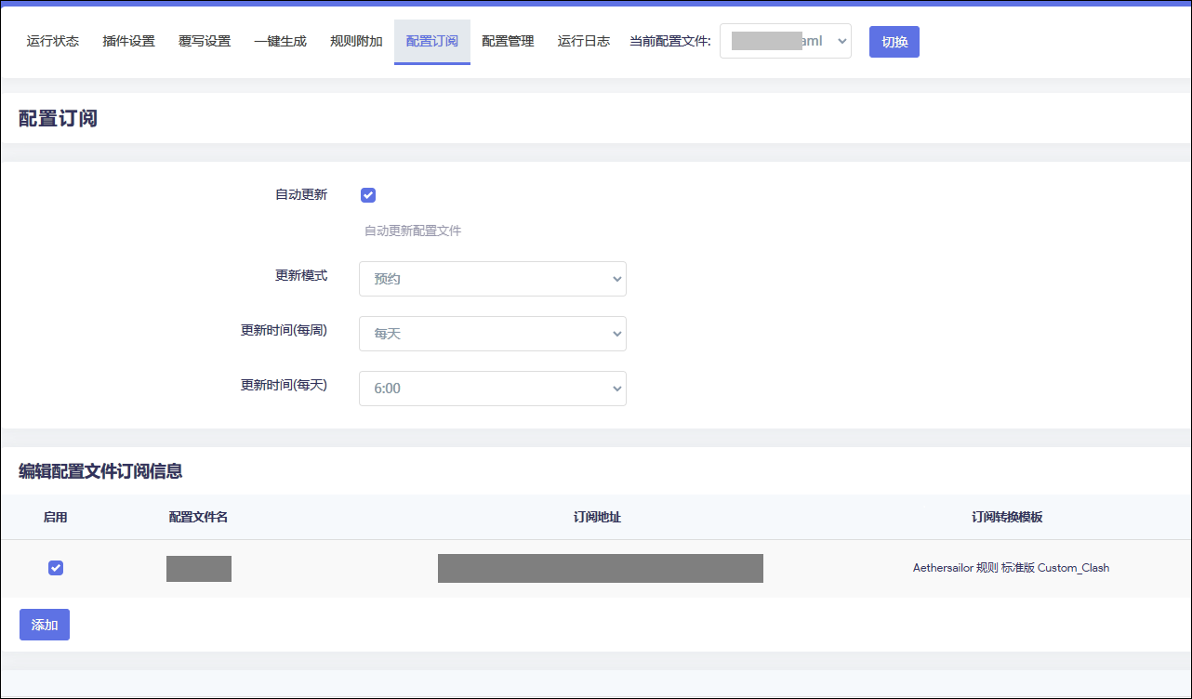Viewport: 1192px width, 699px height.
Task: Select the 配置文件名 cell in the row
Action: click(198, 567)
